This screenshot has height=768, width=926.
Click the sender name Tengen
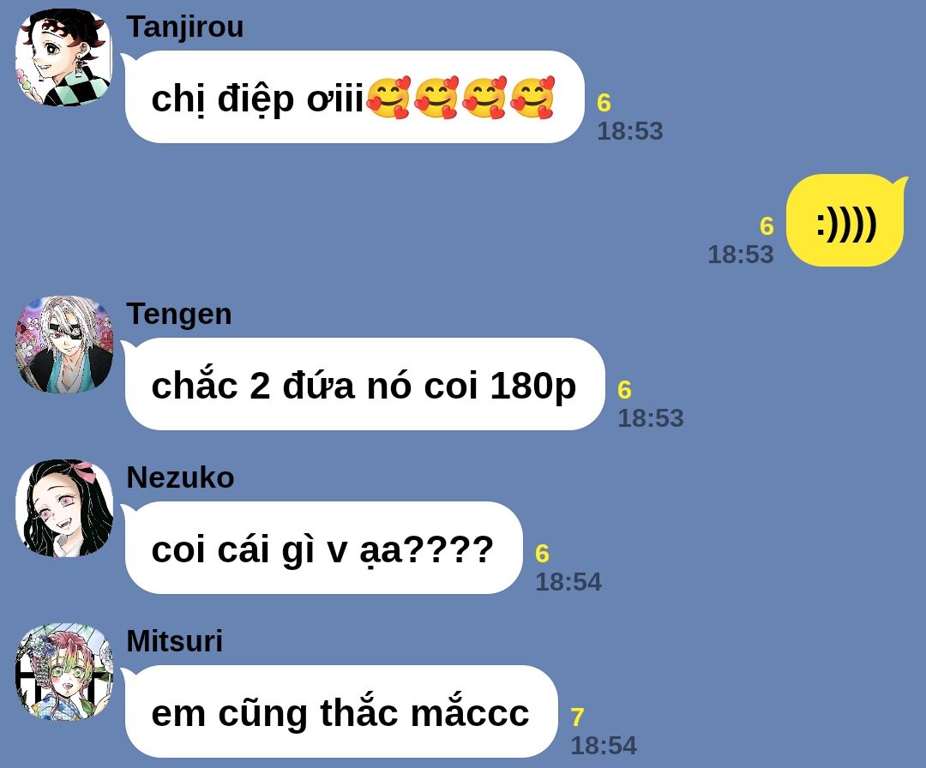click(179, 314)
